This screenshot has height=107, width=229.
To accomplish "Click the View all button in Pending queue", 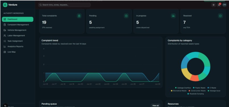I will pyautogui.click(x=155, y=106).
